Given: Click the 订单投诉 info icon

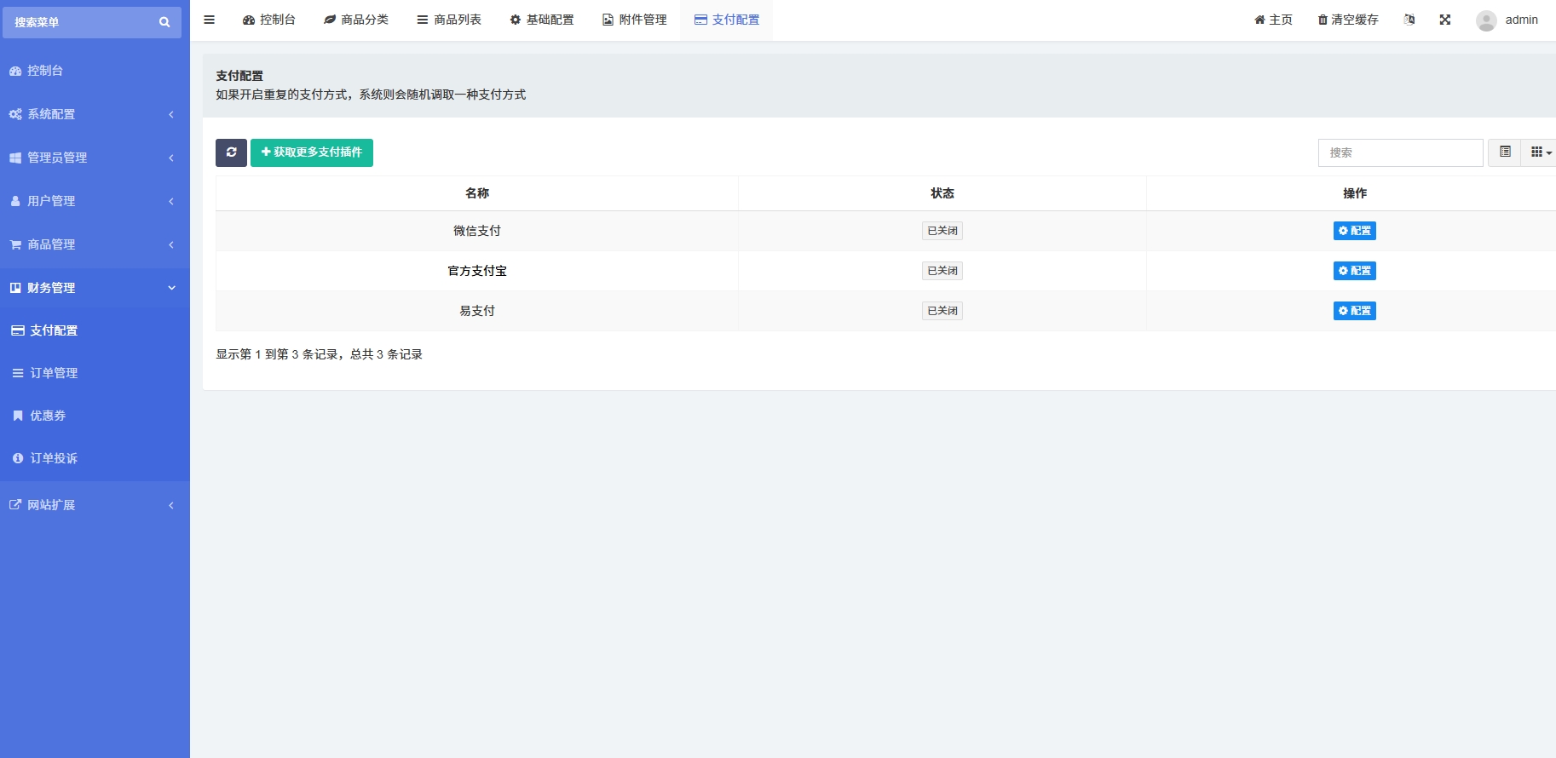Looking at the screenshot, I should point(18,458).
